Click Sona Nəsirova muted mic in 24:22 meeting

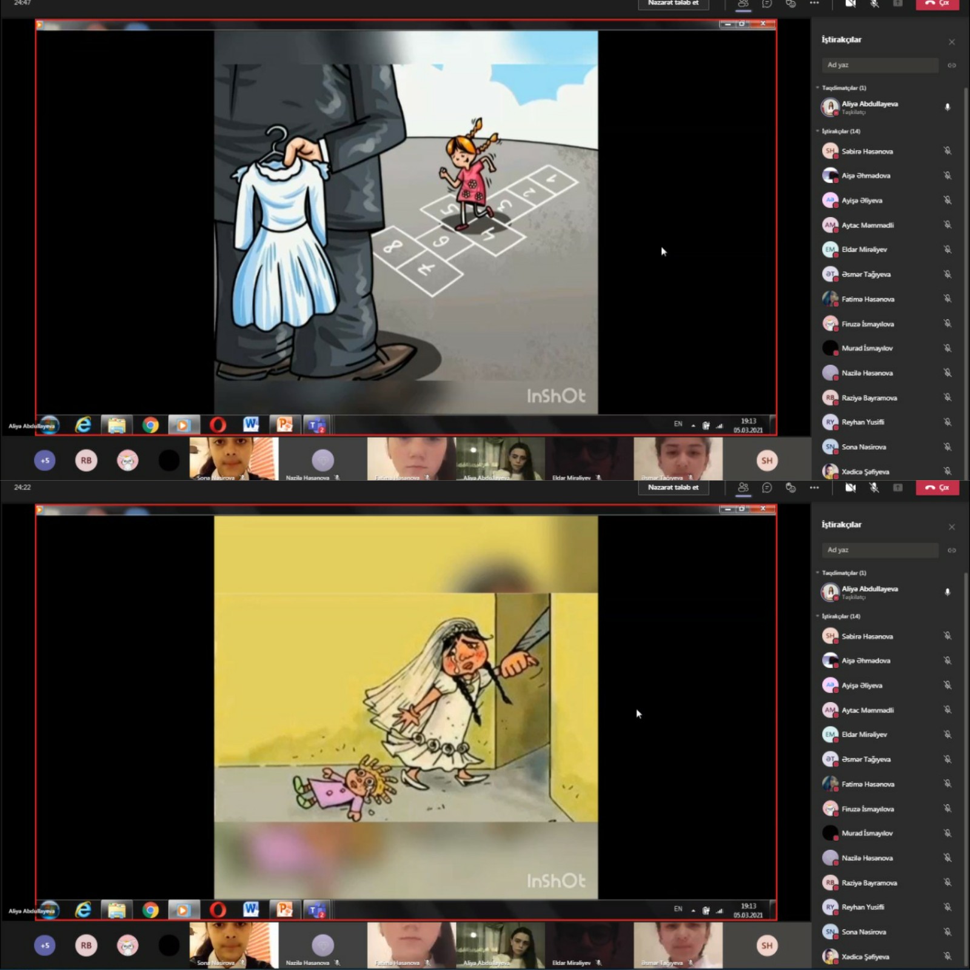point(947,932)
